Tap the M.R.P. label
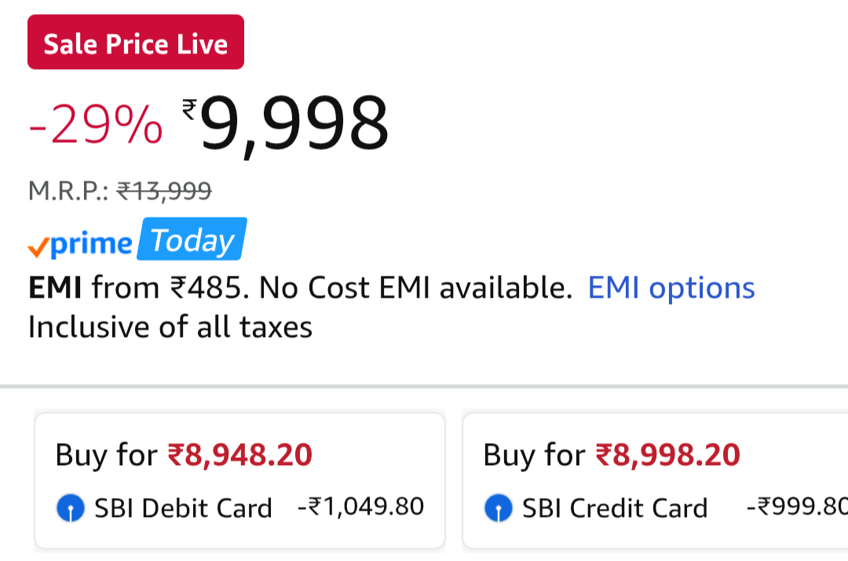The width and height of the screenshot is (848, 561). [x=69, y=189]
